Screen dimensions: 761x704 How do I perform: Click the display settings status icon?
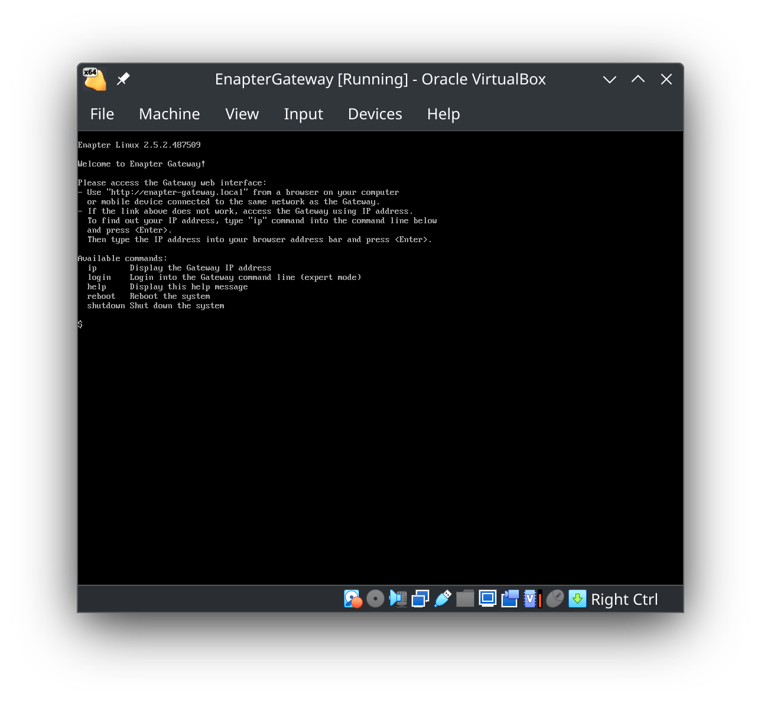click(x=487, y=598)
